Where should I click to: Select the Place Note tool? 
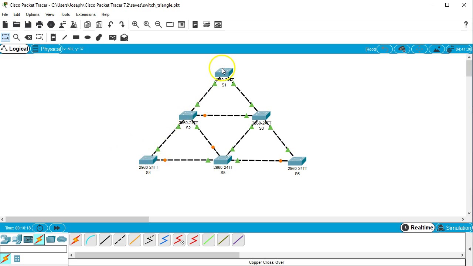(x=53, y=37)
